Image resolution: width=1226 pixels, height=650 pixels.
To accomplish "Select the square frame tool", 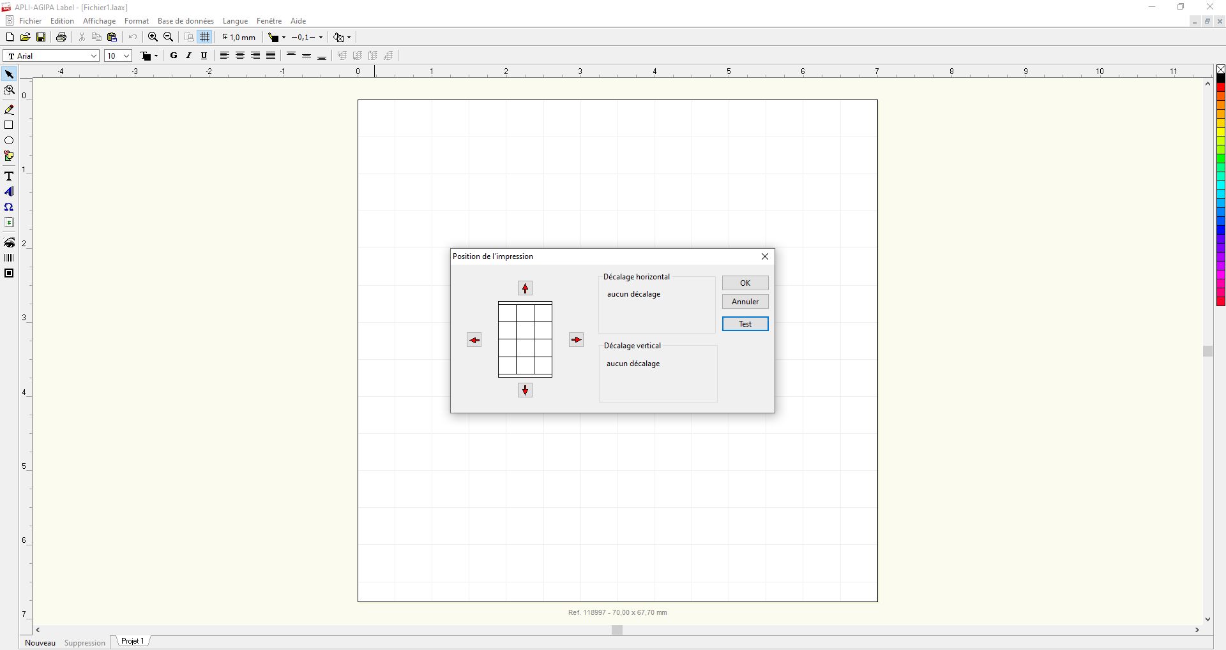I will click(x=9, y=273).
